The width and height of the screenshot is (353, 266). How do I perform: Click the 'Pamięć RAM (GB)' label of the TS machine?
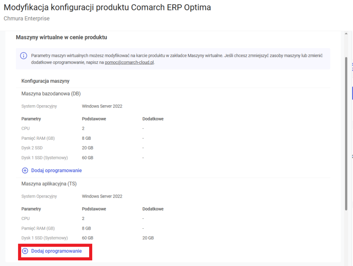coord(38,228)
